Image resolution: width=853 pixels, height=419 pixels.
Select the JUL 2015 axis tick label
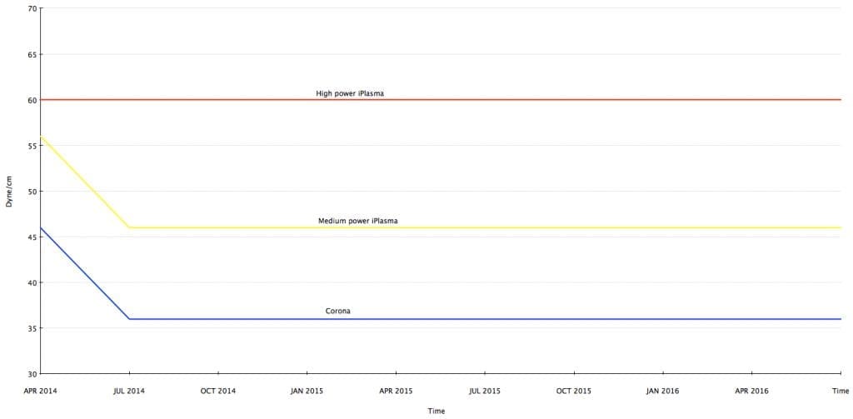pyautogui.click(x=485, y=392)
